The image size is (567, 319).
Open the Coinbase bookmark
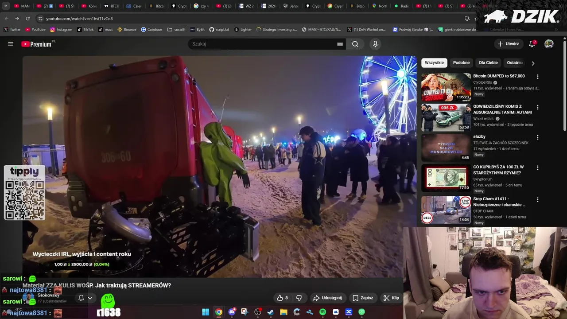pyautogui.click(x=151, y=30)
